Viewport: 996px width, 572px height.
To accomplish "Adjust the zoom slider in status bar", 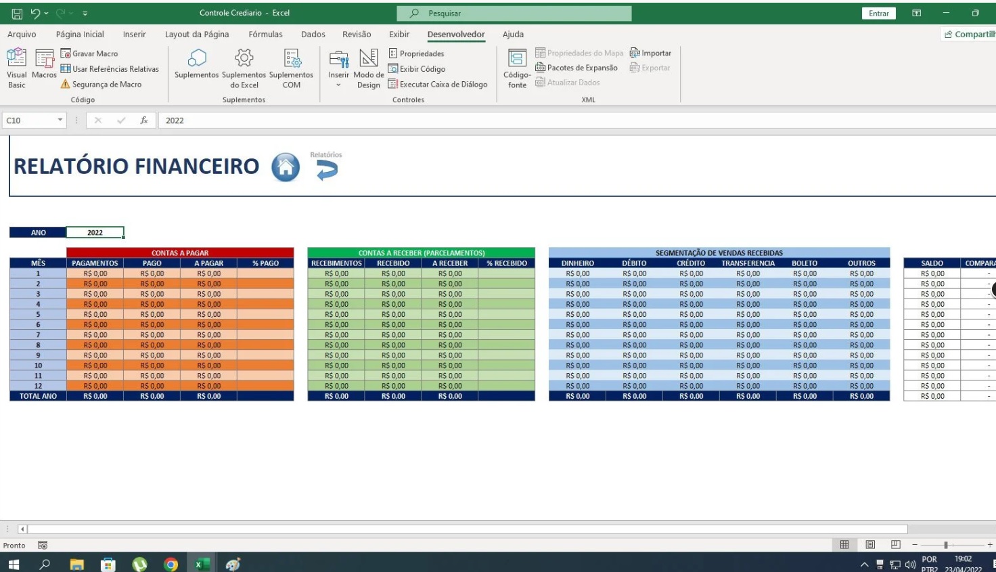I will pos(946,545).
